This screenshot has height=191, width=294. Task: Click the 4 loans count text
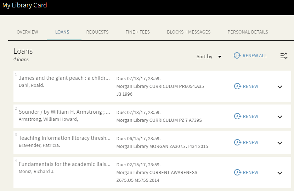tap(21, 59)
